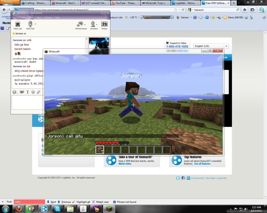Reload the page with the refresh button
267x213 pixels.
click(x=183, y=10)
